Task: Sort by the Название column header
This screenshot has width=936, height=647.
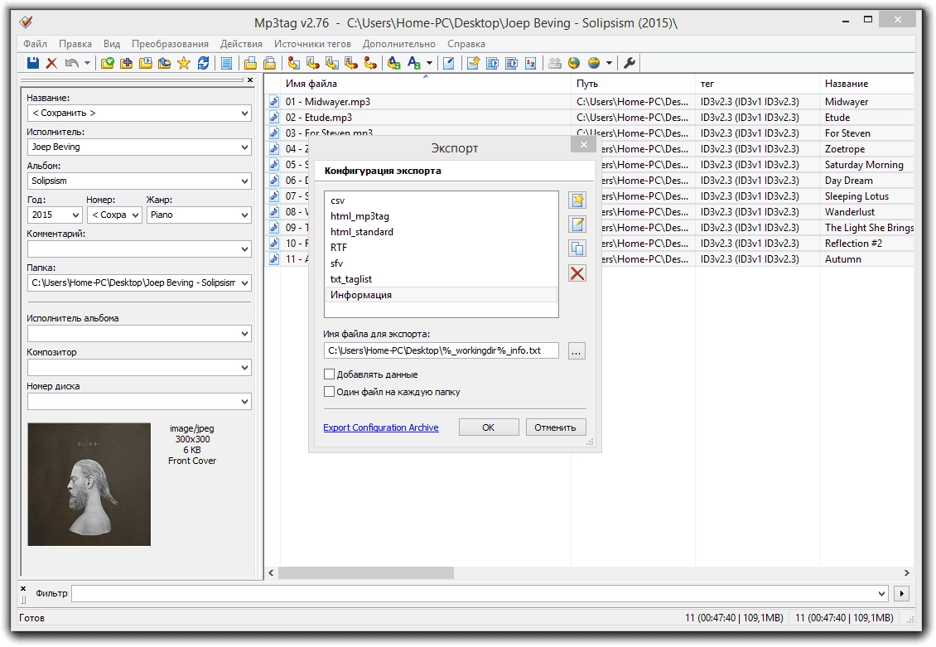Action: 866,84
